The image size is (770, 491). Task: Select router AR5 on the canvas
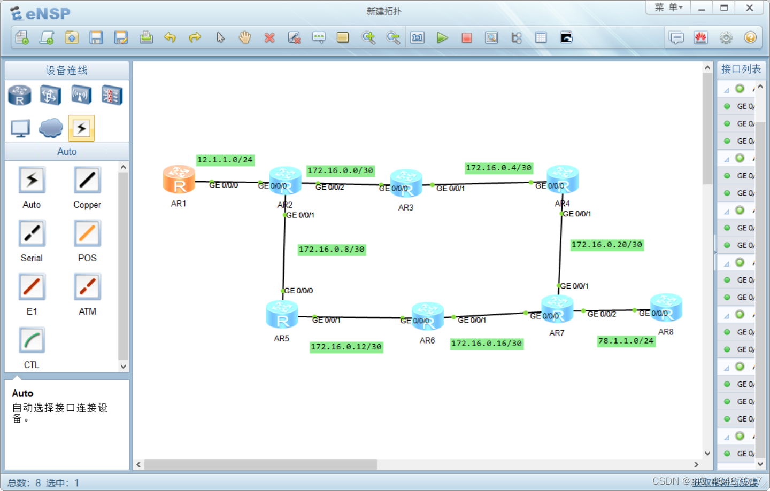[x=282, y=314]
